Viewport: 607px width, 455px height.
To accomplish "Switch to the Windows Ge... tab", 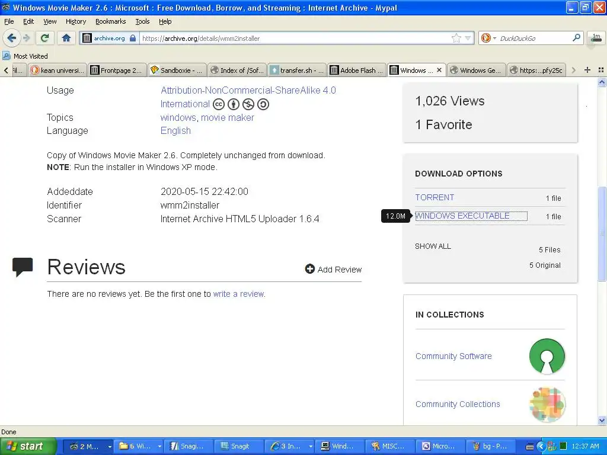I will tap(477, 70).
